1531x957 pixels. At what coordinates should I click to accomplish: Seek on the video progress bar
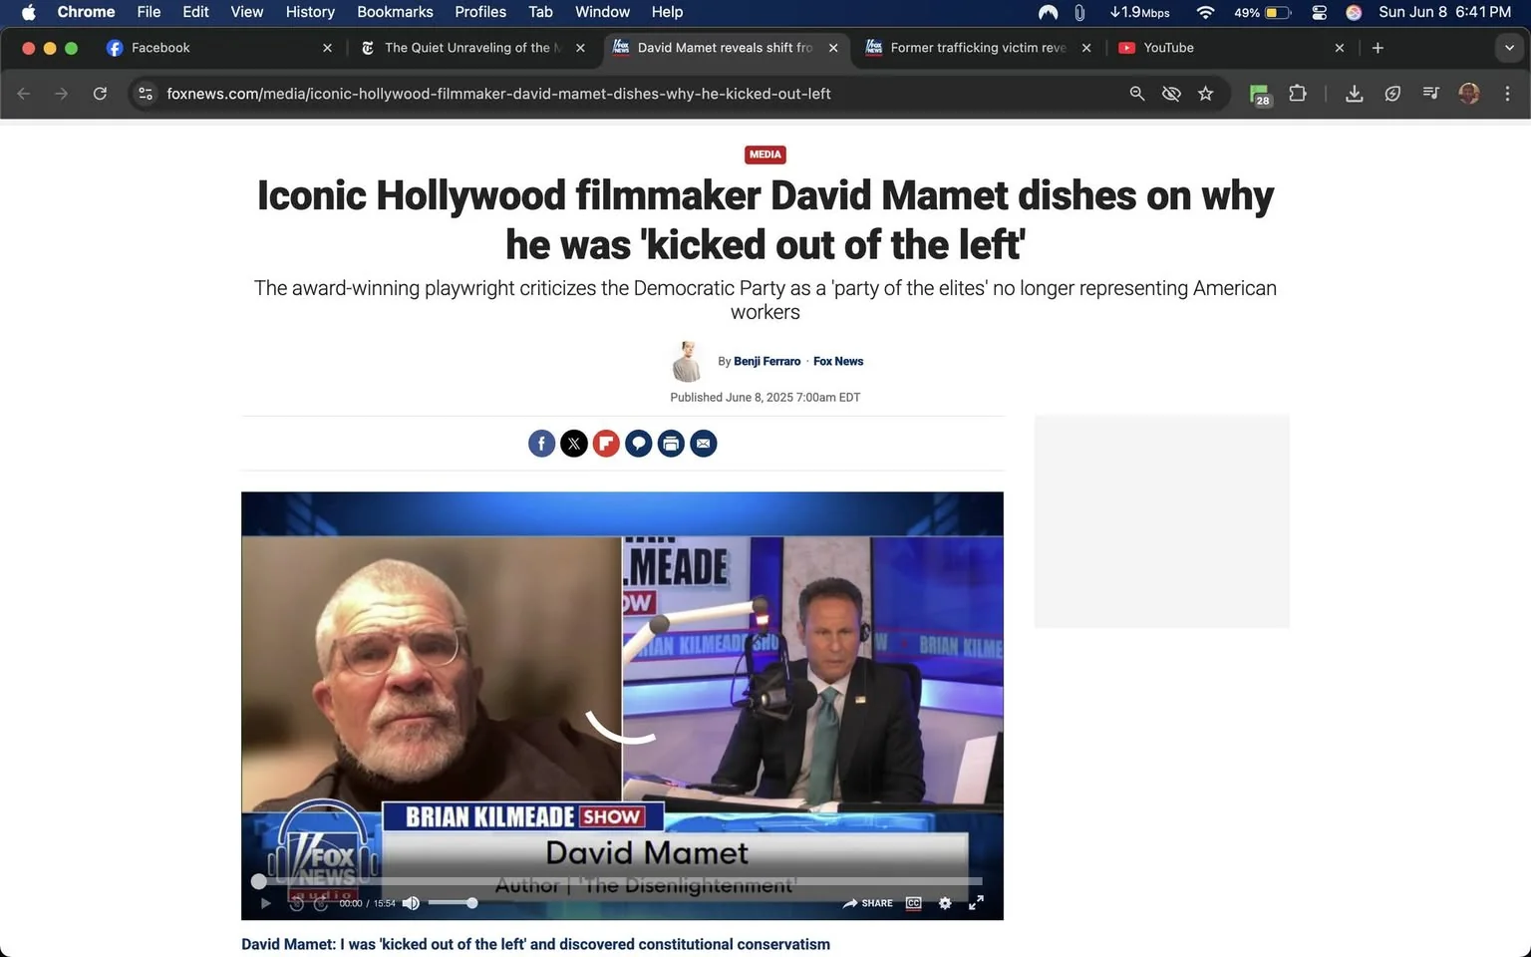click(x=620, y=881)
